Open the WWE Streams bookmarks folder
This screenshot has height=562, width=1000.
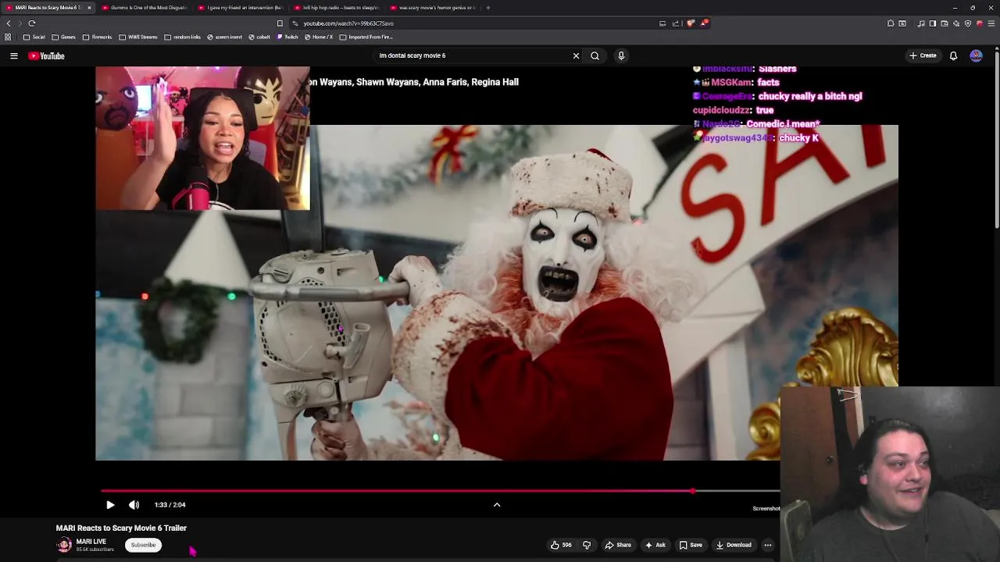pyautogui.click(x=138, y=37)
